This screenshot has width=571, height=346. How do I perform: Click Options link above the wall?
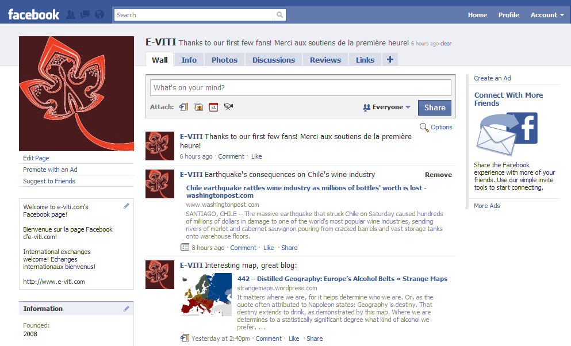click(x=442, y=127)
